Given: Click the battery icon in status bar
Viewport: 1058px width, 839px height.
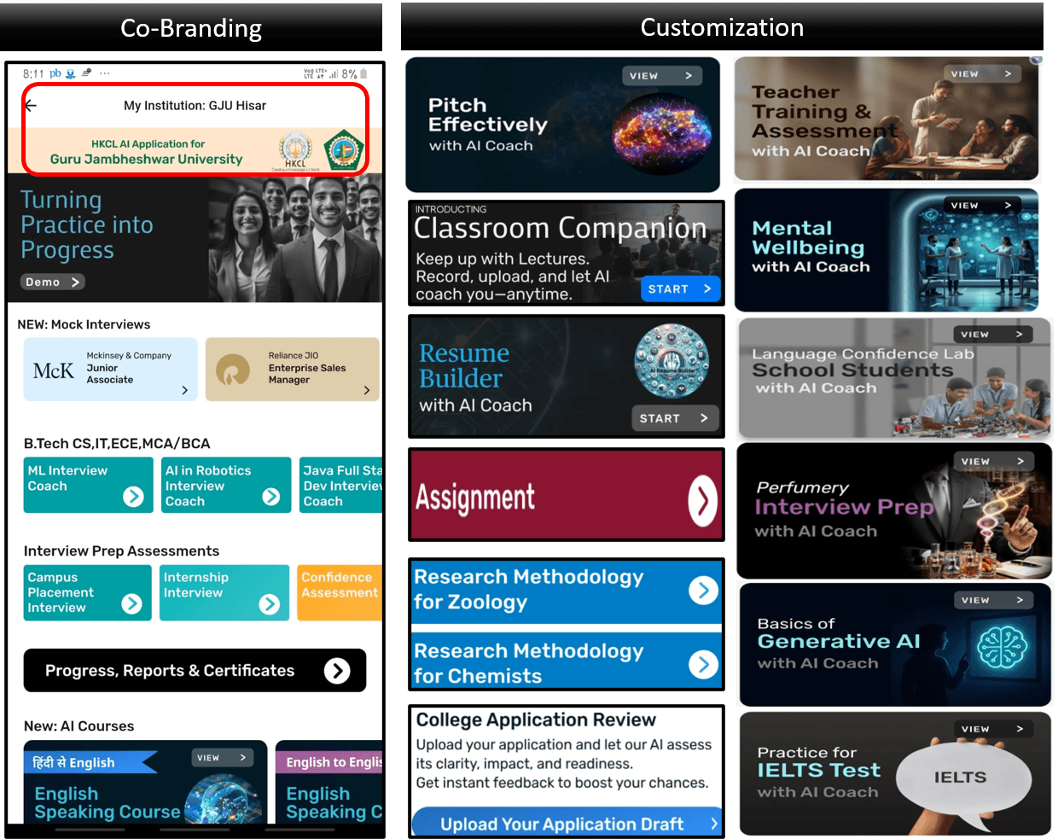Looking at the screenshot, I should (363, 74).
